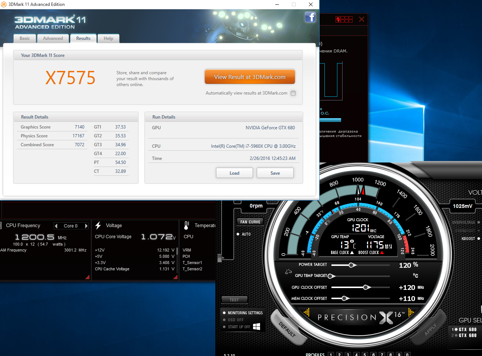Toggle KBOOST option

coord(479,239)
